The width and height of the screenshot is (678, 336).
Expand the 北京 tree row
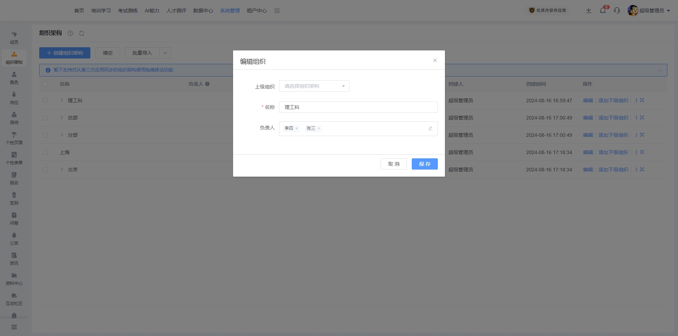click(62, 170)
